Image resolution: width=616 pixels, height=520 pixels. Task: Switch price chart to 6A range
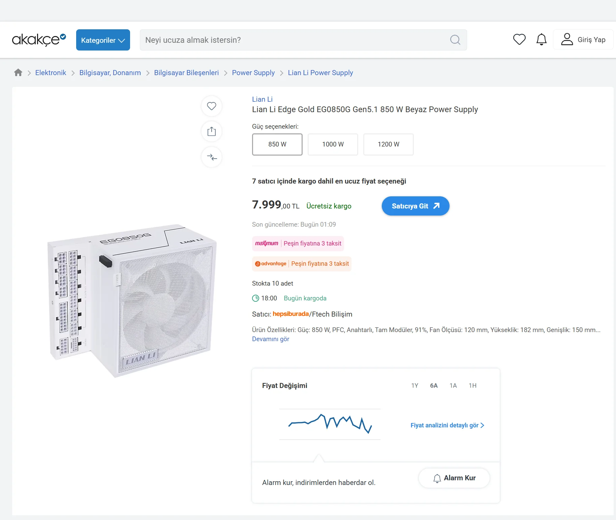point(434,386)
